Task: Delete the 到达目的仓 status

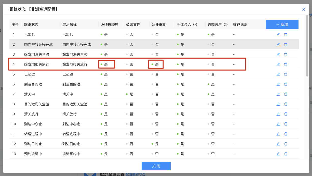Action: pyautogui.click(x=286, y=144)
